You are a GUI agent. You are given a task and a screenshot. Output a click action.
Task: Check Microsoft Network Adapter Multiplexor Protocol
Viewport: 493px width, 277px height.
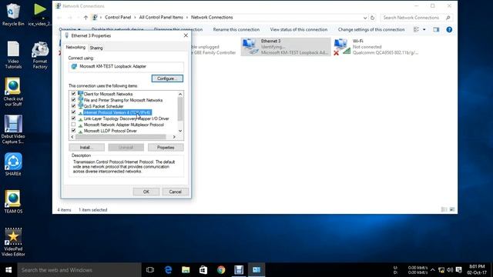73,125
